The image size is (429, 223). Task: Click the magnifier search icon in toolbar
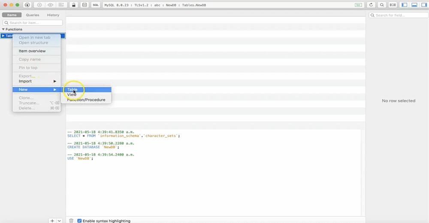tap(382, 5)
